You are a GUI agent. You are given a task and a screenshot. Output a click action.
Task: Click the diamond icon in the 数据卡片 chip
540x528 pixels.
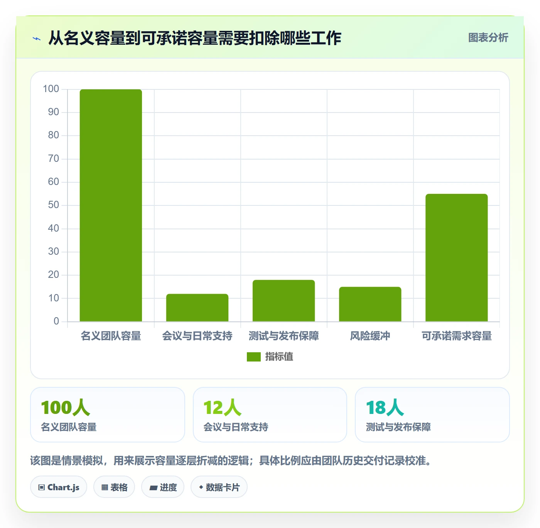(201, 488)
